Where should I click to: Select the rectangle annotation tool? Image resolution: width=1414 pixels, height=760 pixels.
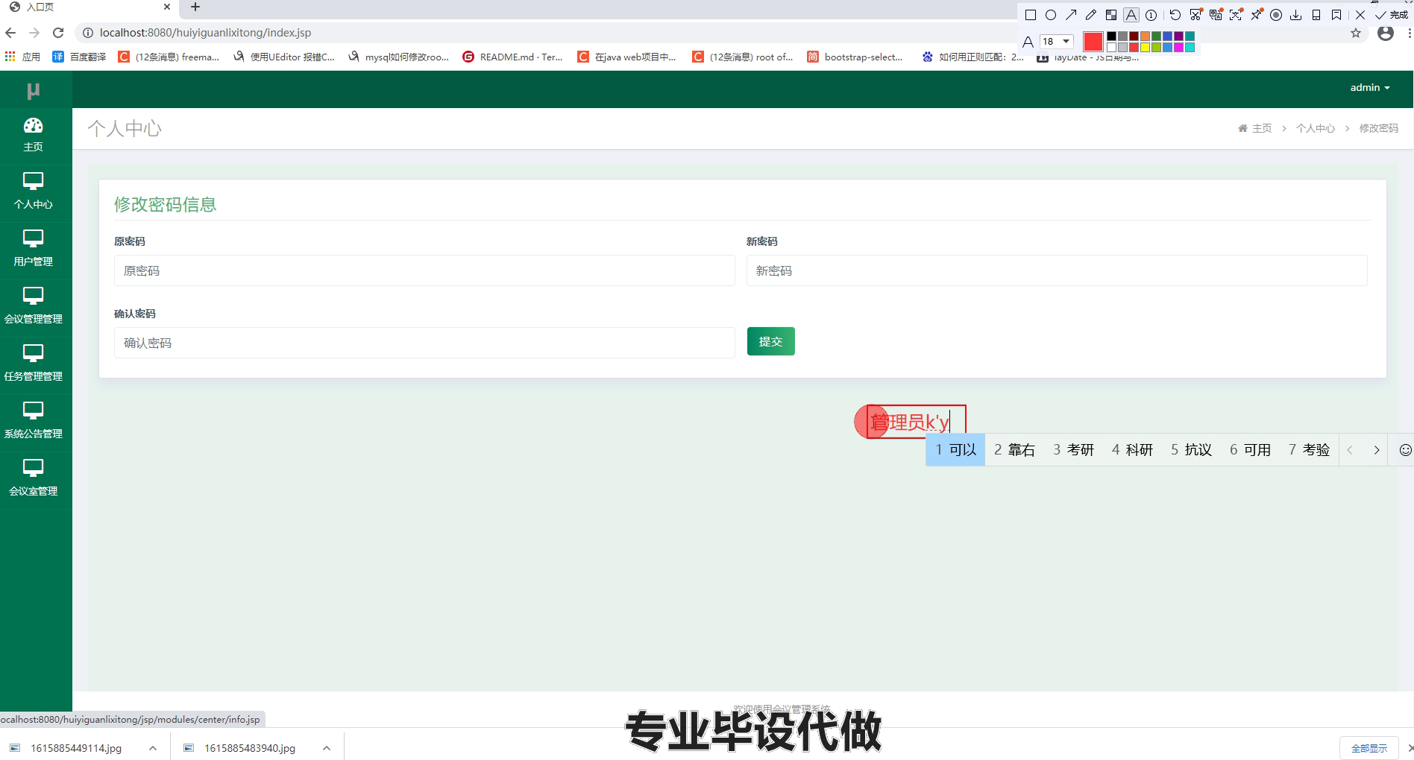coord(1031,15)
